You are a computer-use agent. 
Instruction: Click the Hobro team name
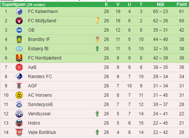[34, 123]
